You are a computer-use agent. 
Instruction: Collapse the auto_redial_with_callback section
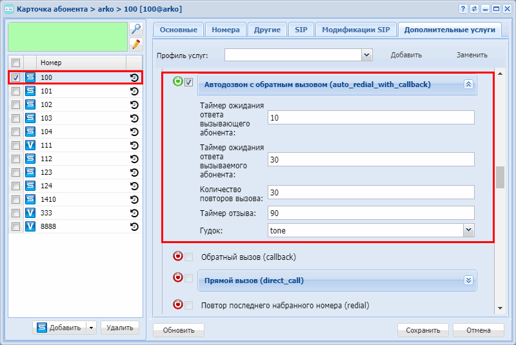pos(468,84)
